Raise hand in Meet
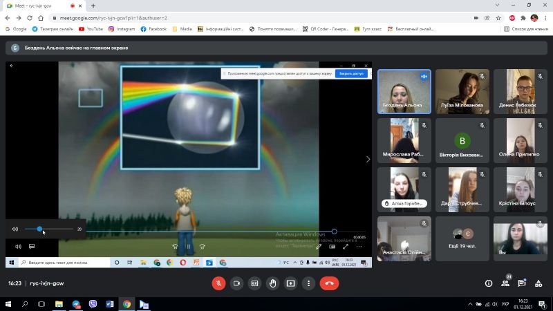Screen dimensions: 553x311 [272, 283]
